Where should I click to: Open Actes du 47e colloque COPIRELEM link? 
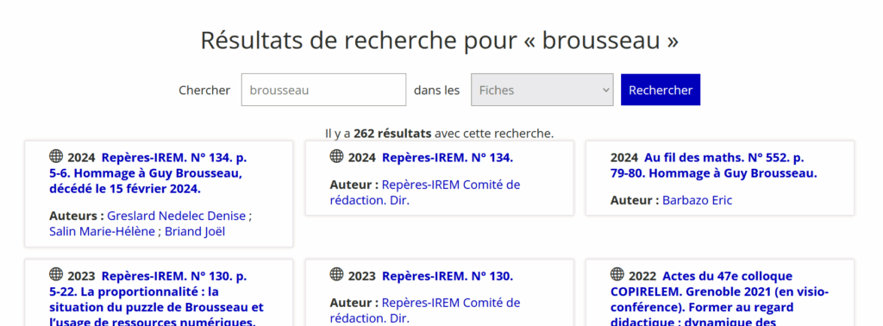[720, 299]
